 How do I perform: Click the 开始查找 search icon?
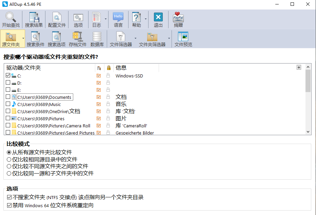coord(11,19)
